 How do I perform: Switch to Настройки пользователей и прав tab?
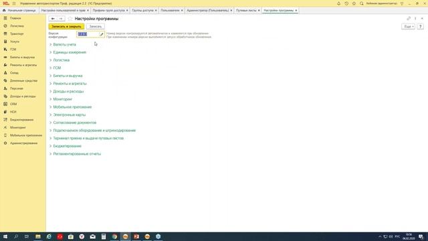64,11
